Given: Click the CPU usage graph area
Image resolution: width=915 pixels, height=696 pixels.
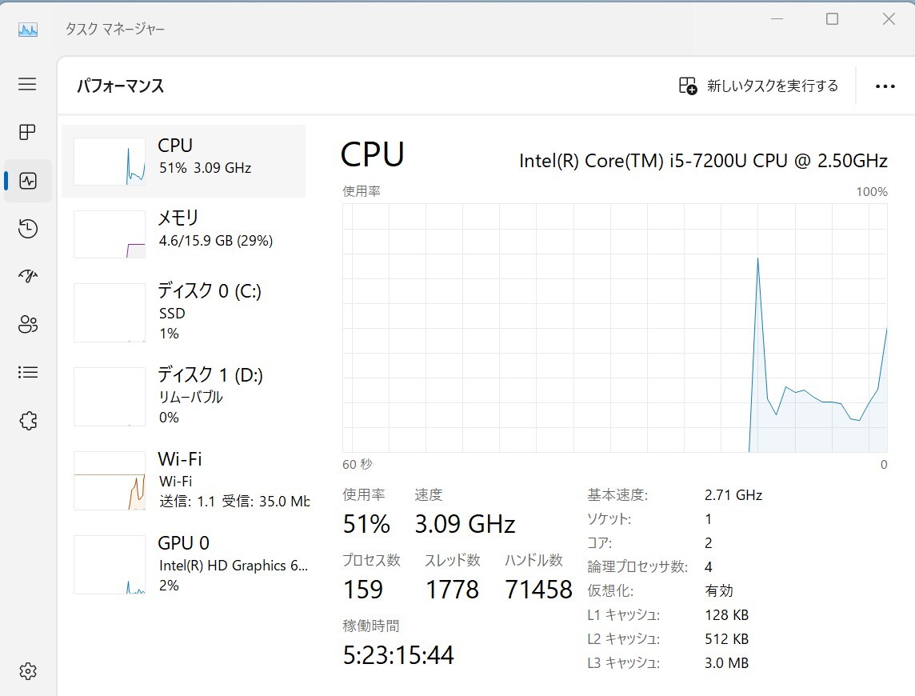Looking at the screenshot, I should point(614,327).
